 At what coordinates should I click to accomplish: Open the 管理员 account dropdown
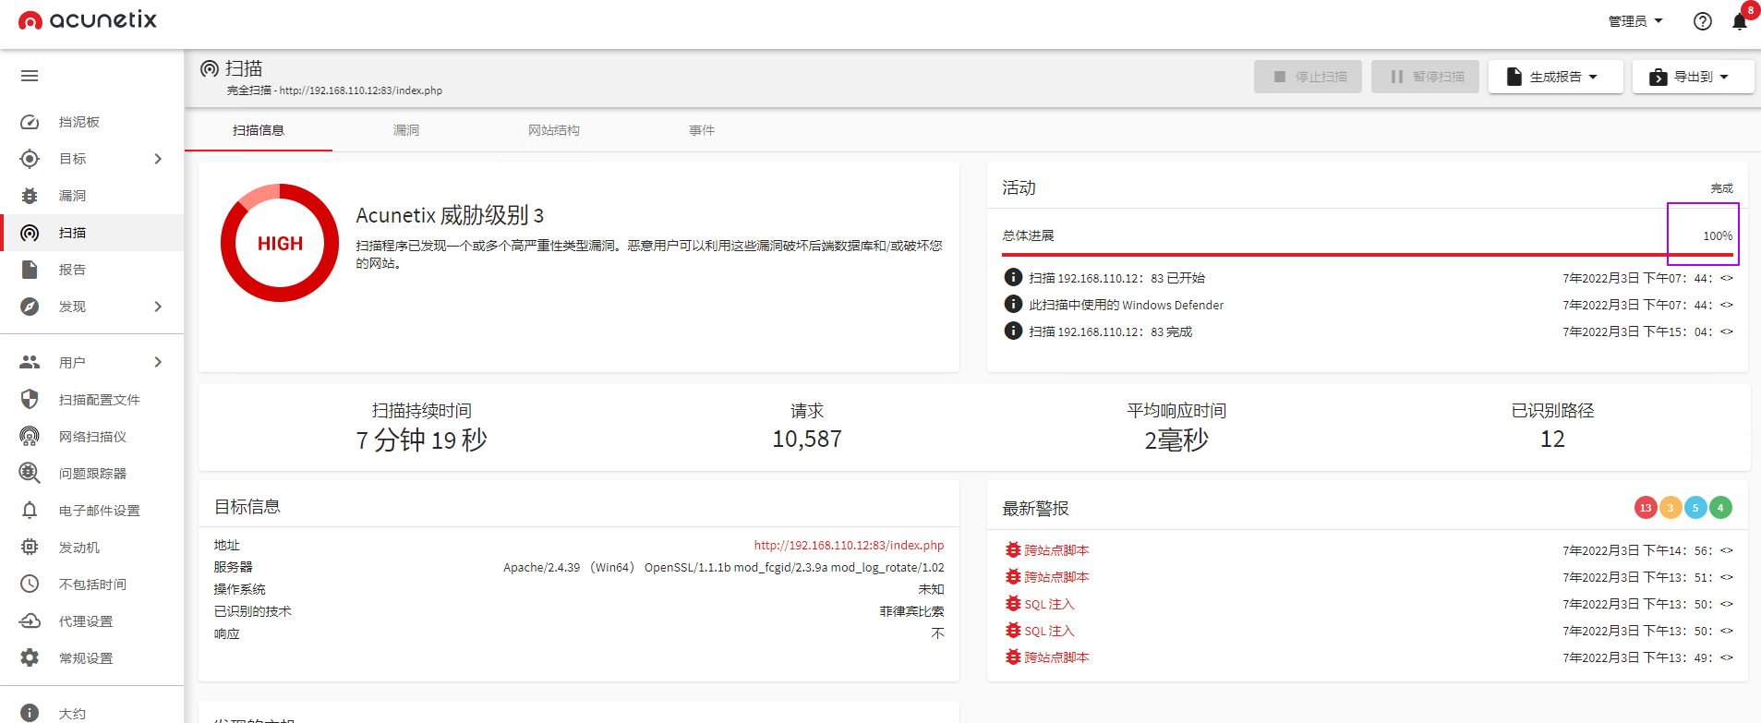[x=1635, y=21]
